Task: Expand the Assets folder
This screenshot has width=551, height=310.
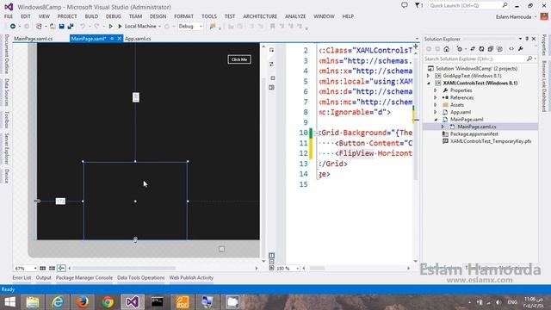Action: point(435,105)
